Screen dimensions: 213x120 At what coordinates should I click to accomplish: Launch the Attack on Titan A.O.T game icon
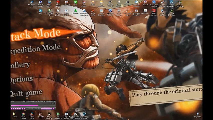click(x=49, y=116)
